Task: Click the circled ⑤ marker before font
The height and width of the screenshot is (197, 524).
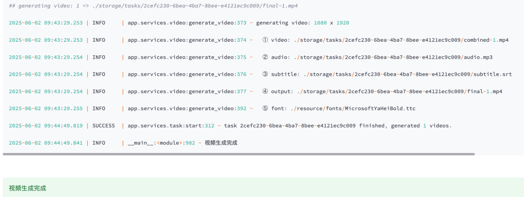Action: 265,108
